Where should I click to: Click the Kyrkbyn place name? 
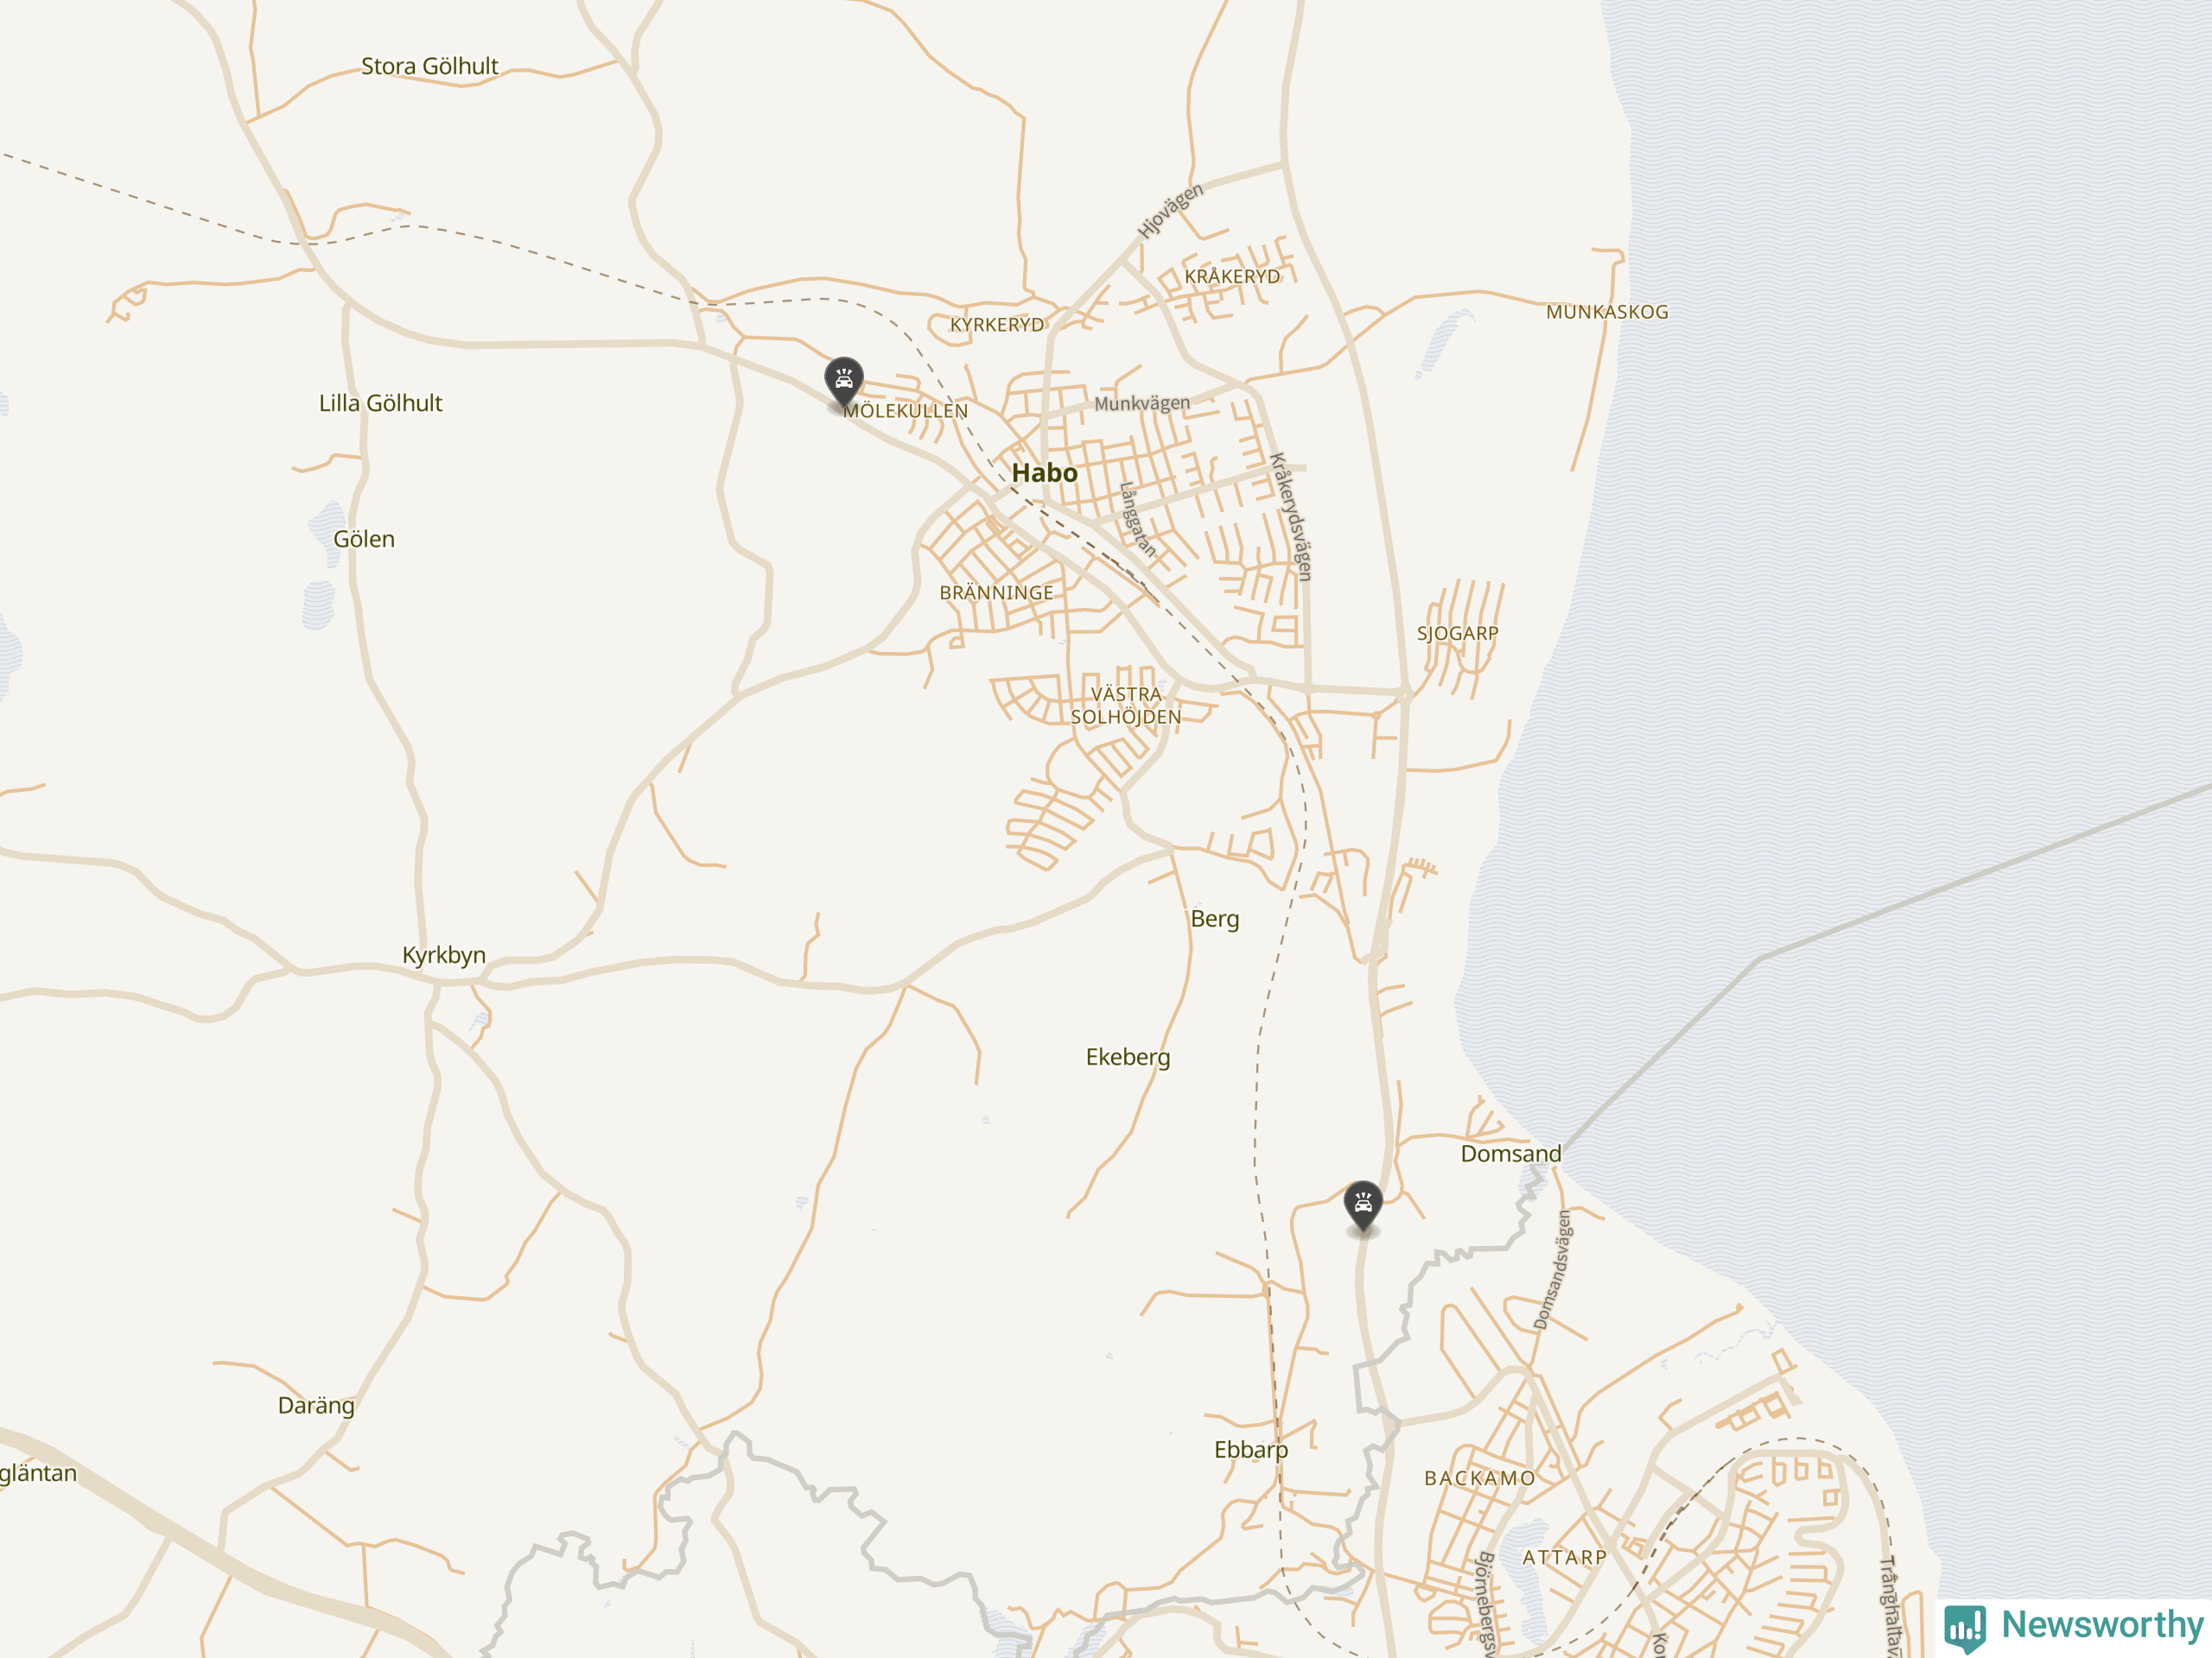coord(444,954)
